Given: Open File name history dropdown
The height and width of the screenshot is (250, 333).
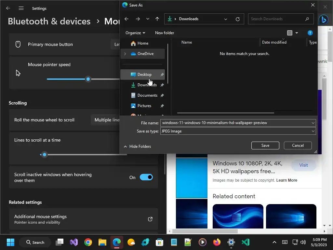Looking at the screenshot, I should pyautogui.click(x=313, y=123).
